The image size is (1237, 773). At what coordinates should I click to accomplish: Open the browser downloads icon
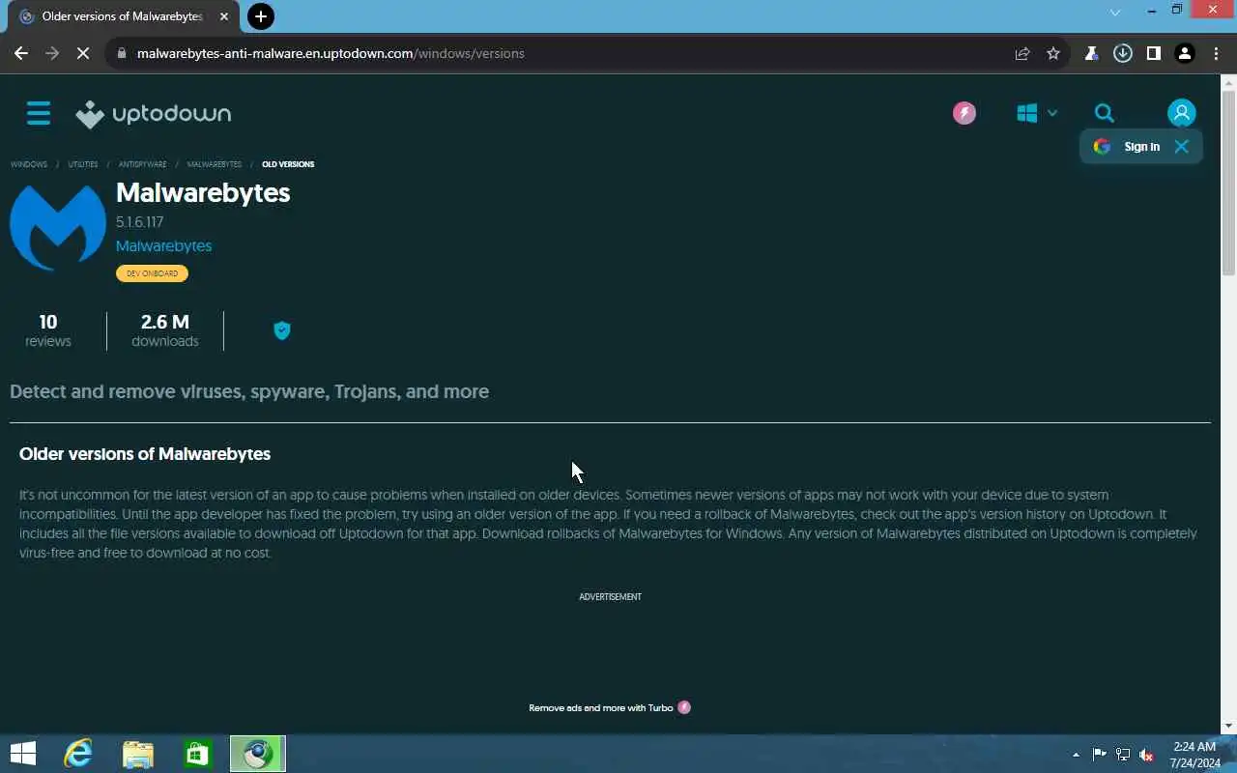(1122, 53)
